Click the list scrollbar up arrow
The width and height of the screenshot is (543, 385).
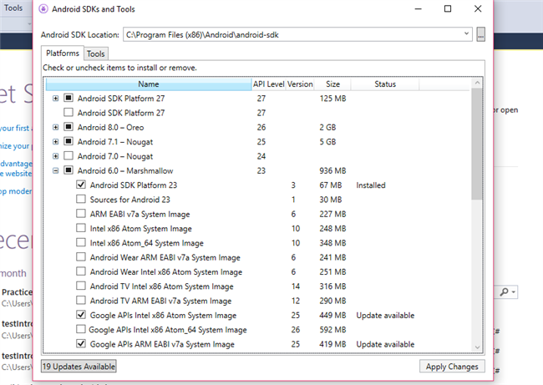(477, 83)
